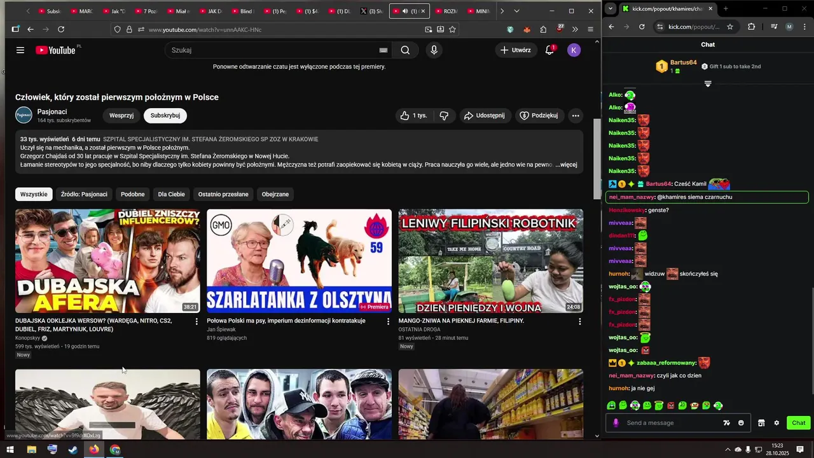Open the Windows Start button
Viewport: 814px width, 458px height.
click(10, 450)
